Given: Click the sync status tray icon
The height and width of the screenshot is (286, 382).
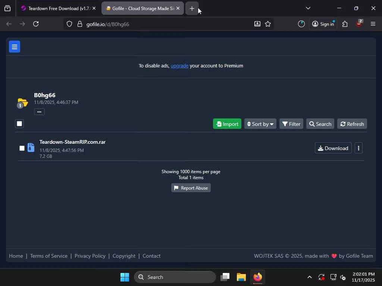Looking at the screenshot, I should (x=321, y=277).
